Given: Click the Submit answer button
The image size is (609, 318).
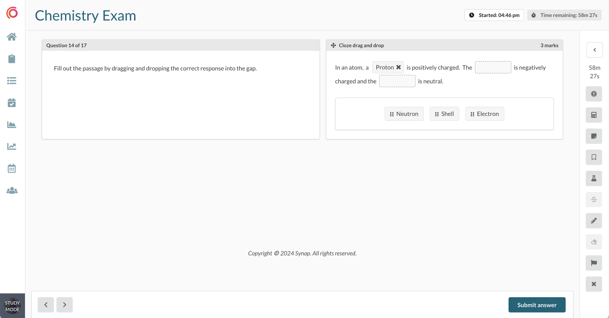Looking at the screenshot, I should click(537, 305).
